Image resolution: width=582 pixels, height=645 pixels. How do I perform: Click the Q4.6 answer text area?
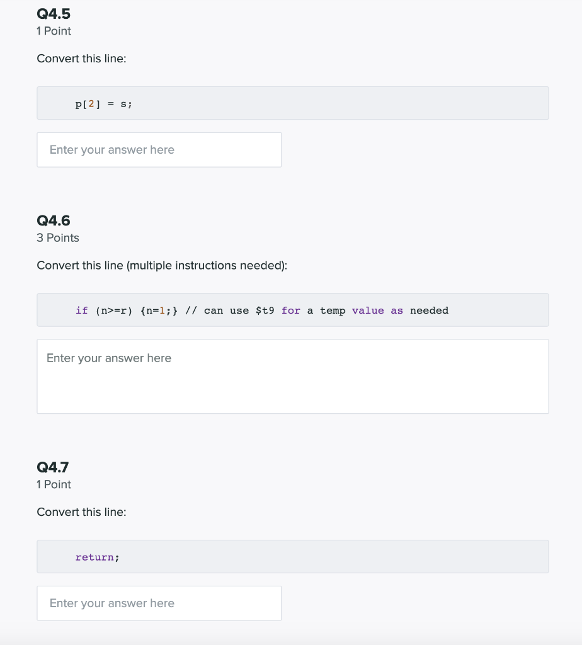(x=292, y=375)
